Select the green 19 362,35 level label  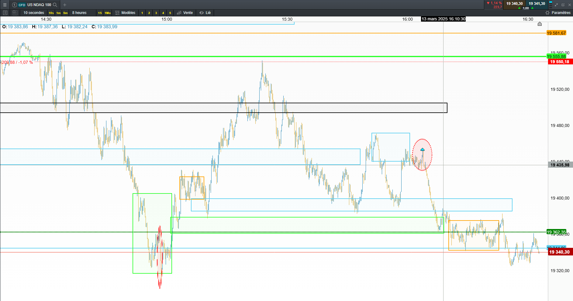556,232
